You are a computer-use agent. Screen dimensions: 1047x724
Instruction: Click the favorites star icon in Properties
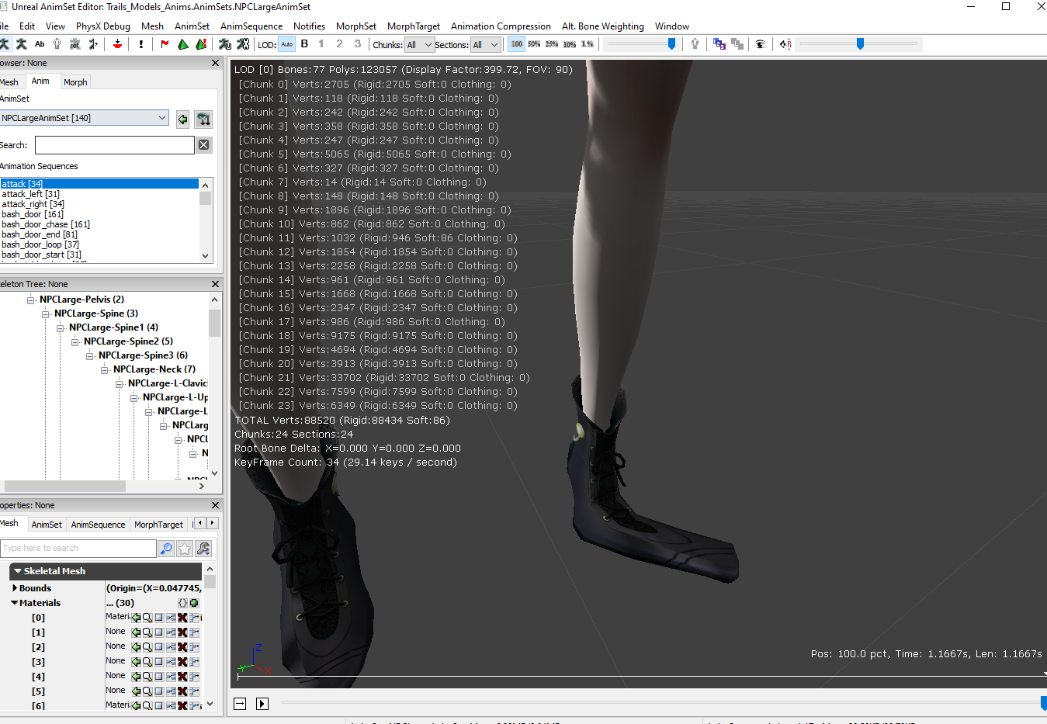(x=185, y=549)
